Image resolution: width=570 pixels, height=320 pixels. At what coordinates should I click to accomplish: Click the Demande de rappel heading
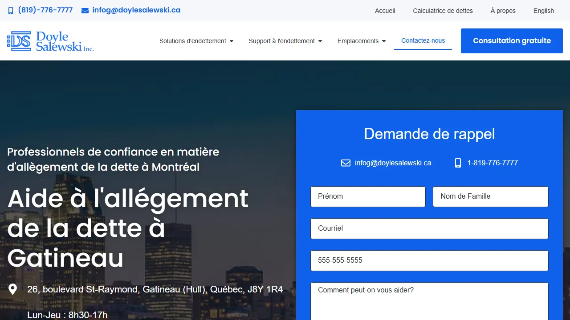[x=429, y=134]
